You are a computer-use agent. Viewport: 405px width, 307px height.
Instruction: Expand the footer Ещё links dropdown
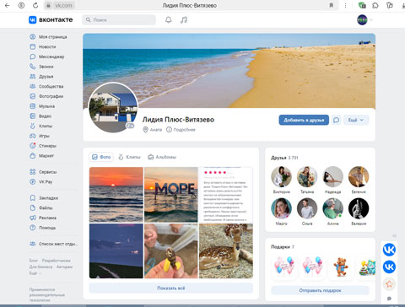[35, 273]
